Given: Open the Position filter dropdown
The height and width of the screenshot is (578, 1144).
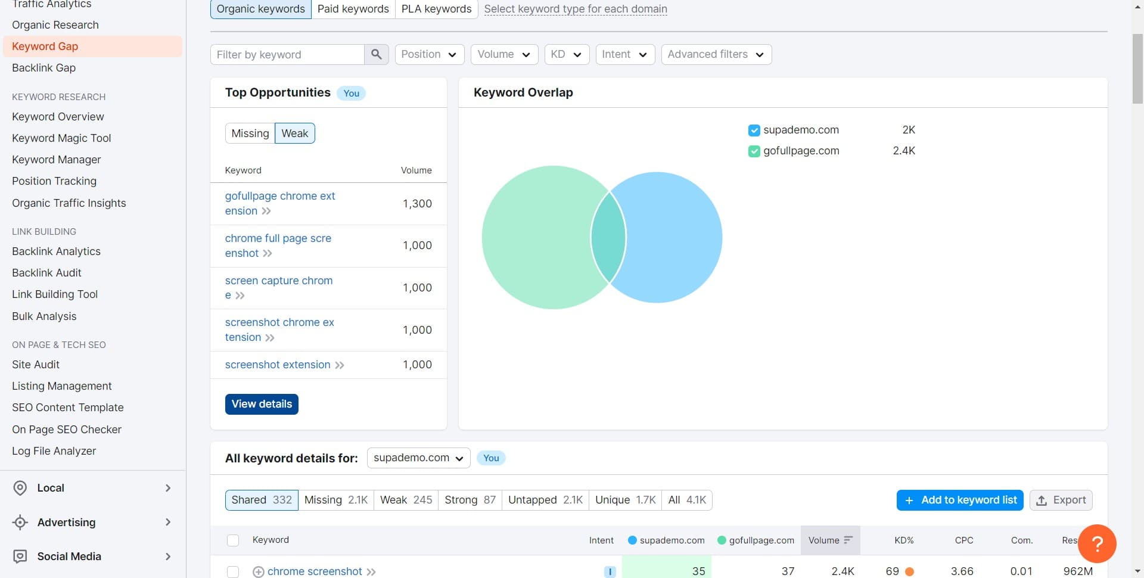Looking at the screenshot, I should coord(429,54).
